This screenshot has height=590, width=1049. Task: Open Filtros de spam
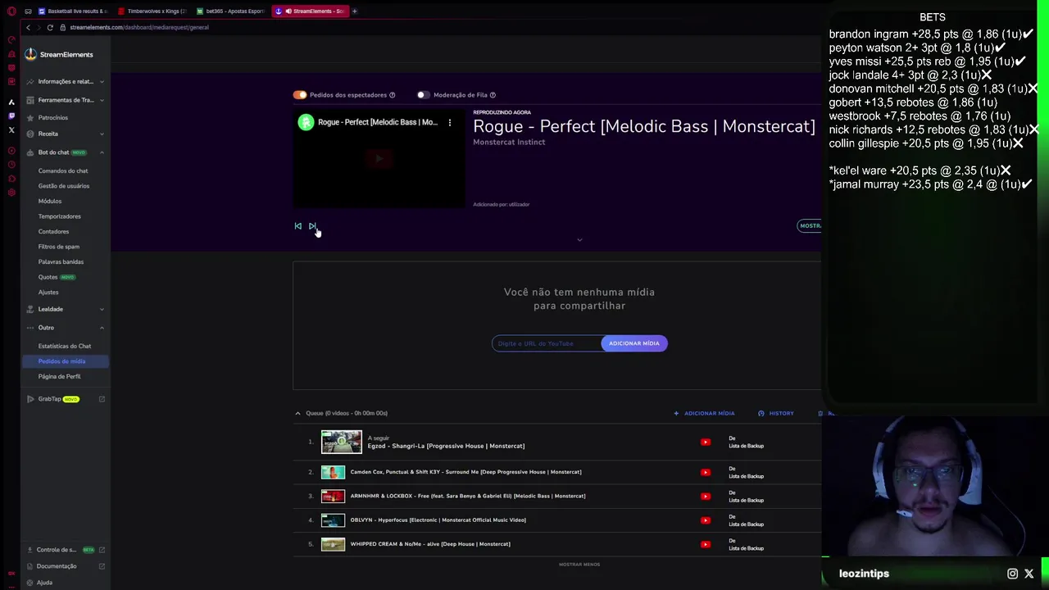(59, 247)
